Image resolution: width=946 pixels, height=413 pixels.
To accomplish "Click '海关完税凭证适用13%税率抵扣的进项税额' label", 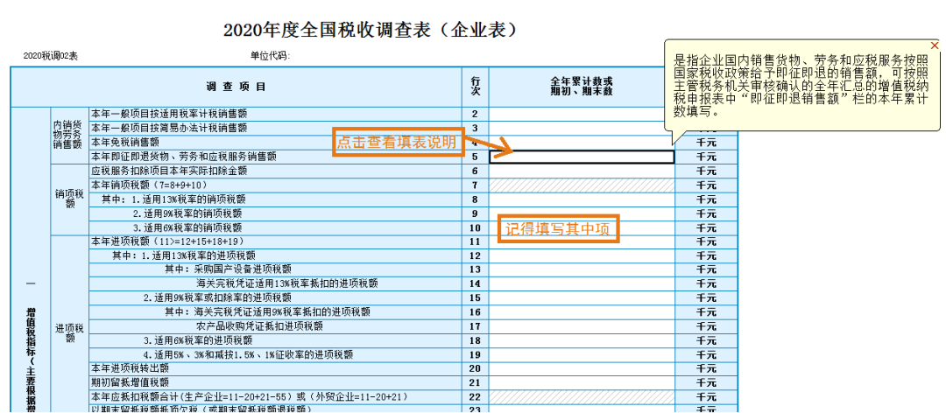I will pyautogui.click(x=287, y=284).
